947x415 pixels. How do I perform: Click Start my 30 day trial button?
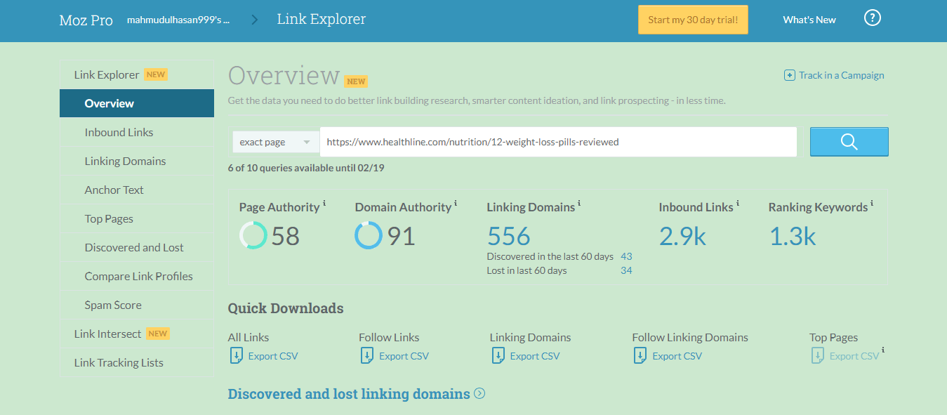tap(693, 20)
